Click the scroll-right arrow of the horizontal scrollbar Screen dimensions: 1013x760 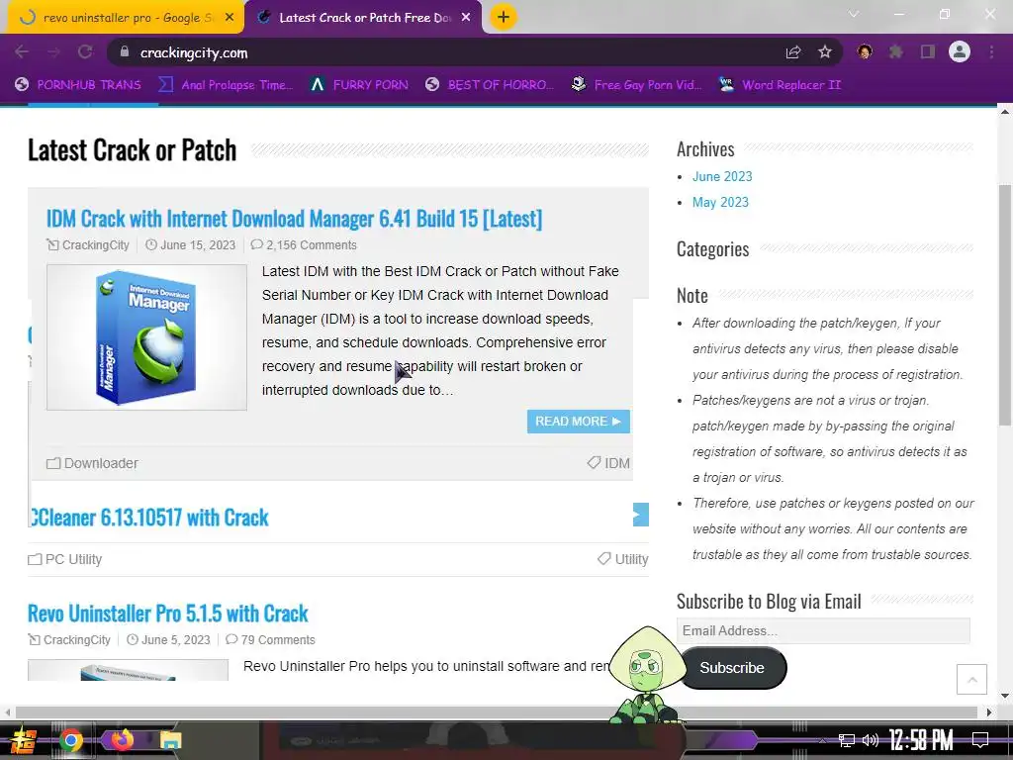pyautogui.click(x=988, y=712)
